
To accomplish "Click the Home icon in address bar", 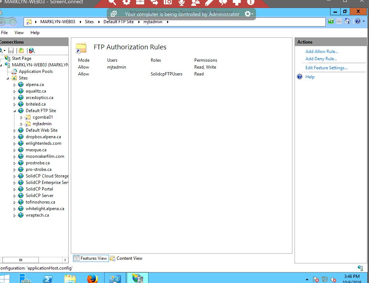I will pos(347,21).
